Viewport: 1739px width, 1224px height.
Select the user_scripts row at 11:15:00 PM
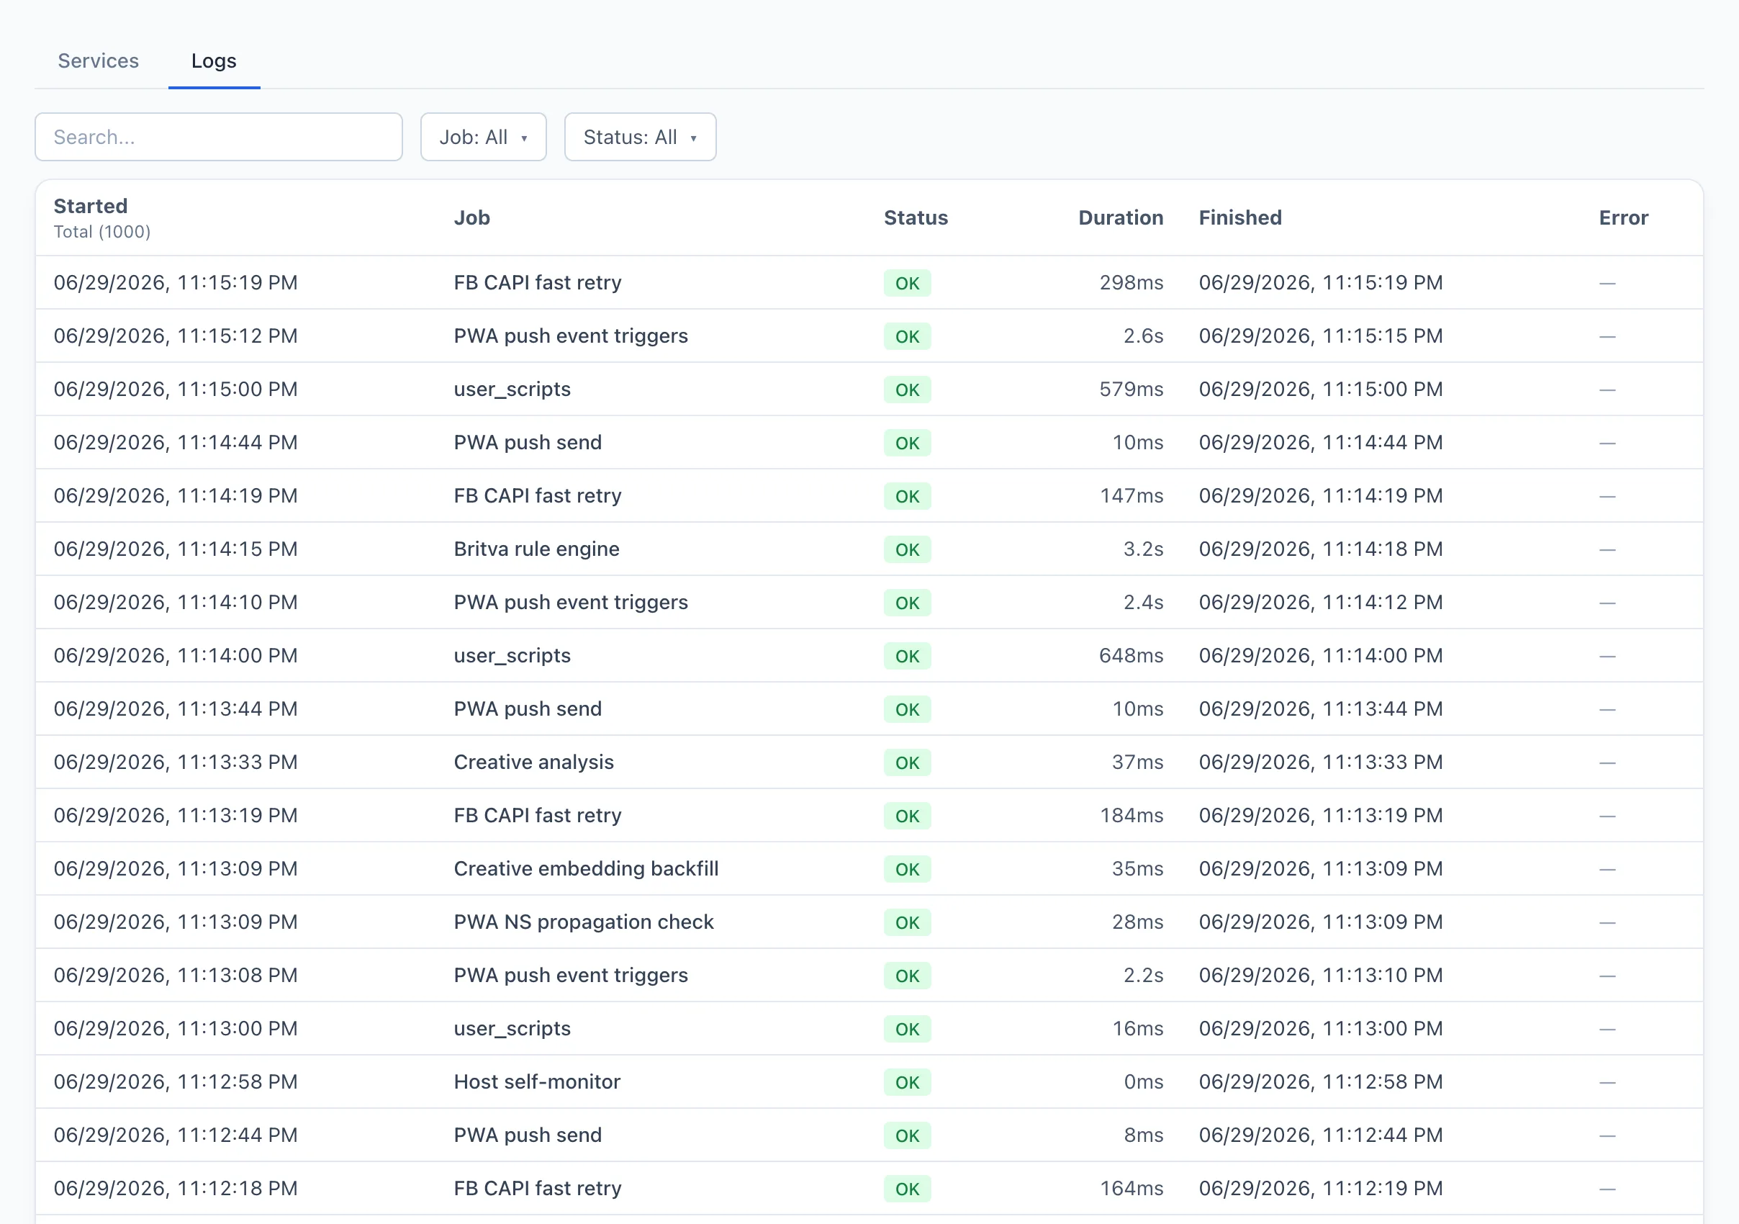[x=869, y=390]
